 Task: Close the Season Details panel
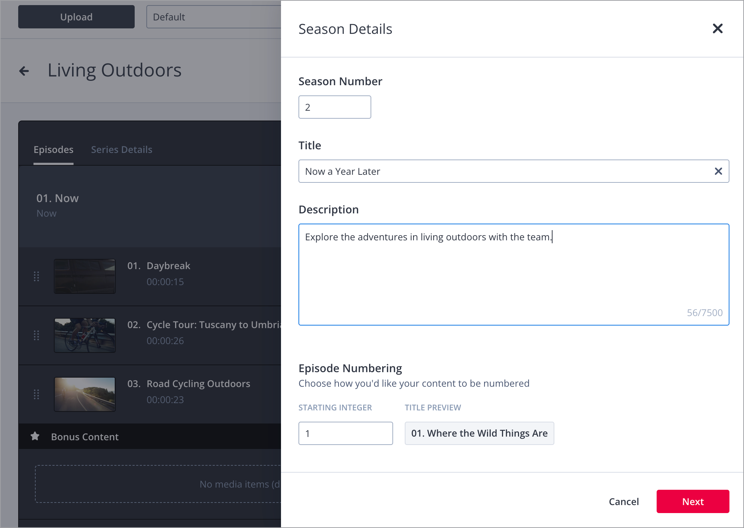[717, 28]
